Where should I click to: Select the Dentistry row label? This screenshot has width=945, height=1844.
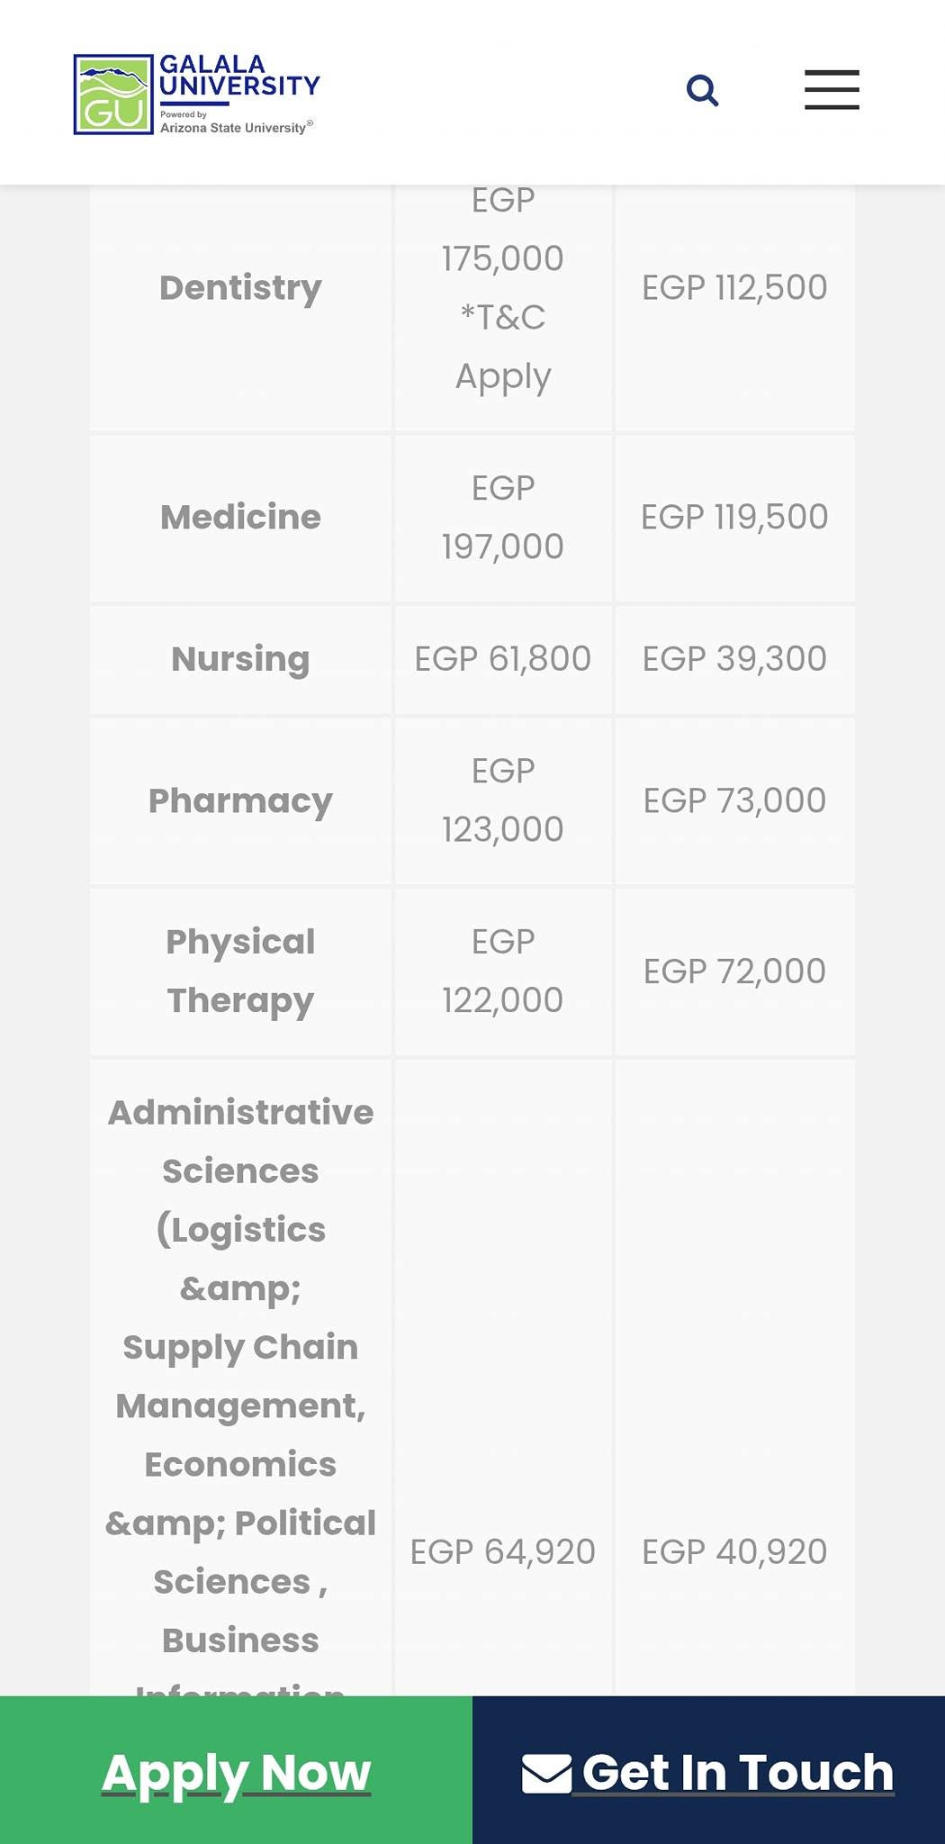(240, 288)
